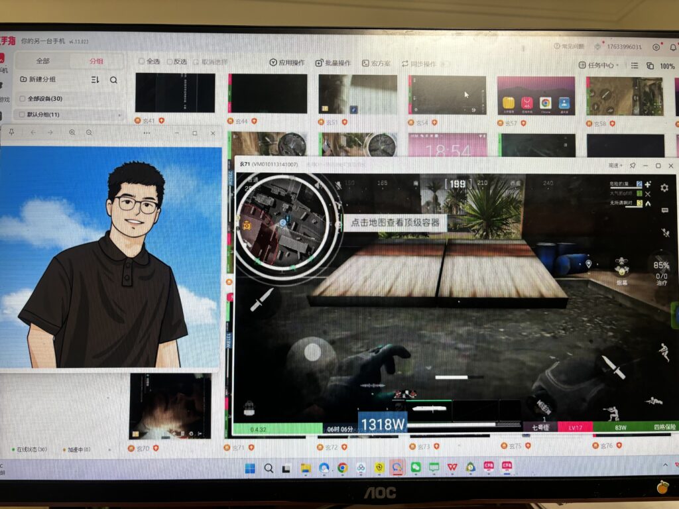Click the 新建分组 create group button
Image resolution: width=679 pixels, height=509 pixels.
pyautogui.click(x=38, y=80)
